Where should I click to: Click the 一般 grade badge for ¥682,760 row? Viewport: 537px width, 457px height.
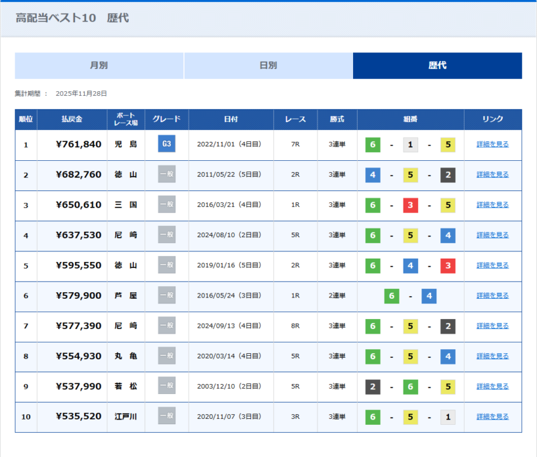tap(166, 175)
